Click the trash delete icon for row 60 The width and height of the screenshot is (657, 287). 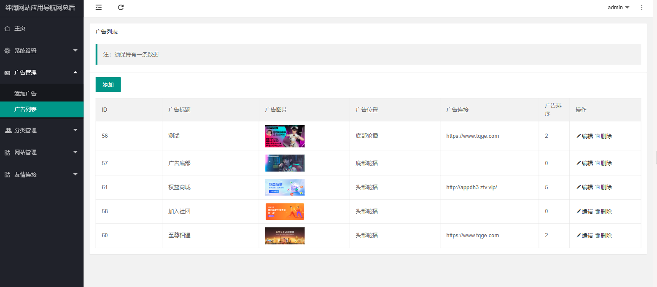[597, 236]
